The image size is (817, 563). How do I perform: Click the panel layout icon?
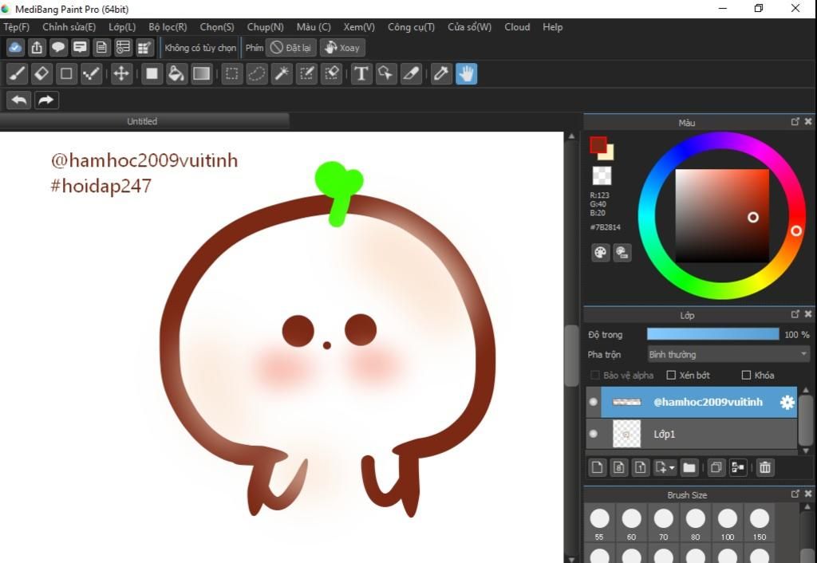[123, 47]
